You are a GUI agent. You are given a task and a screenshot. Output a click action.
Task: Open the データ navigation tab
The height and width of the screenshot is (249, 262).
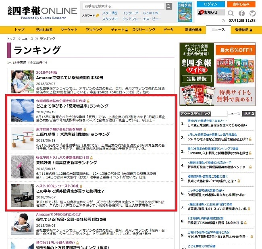coord(168,30)
